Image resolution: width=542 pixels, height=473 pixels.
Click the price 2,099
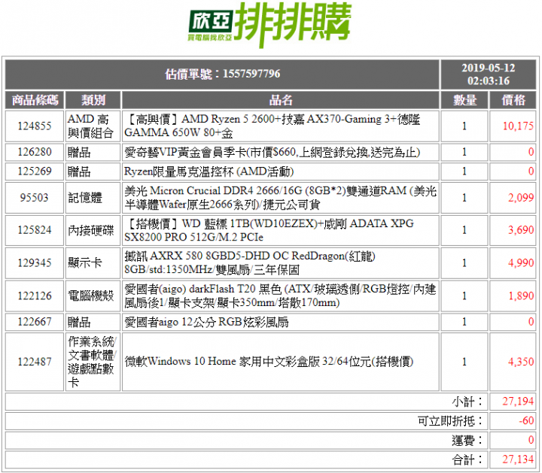coord(521,198)
